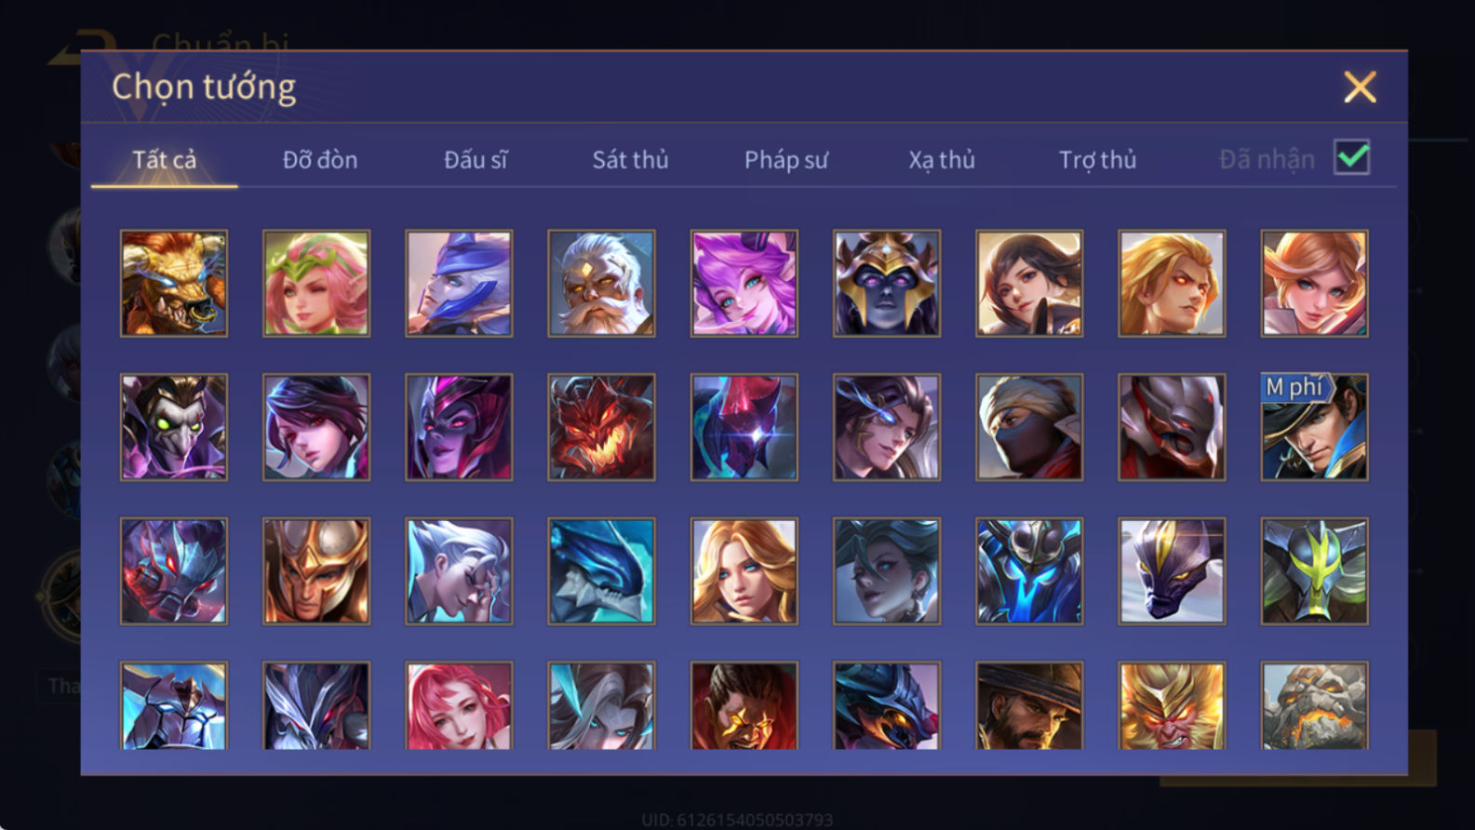This screenshot has width=1475, height=830.
Task: Pick the pink-haired smiling girl hero
Action: pos(459,705)
